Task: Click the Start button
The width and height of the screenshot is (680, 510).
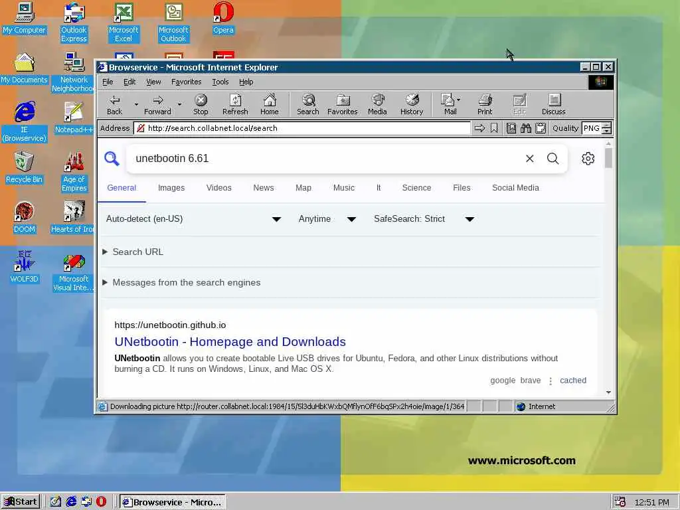Action: tap(21, 502)
